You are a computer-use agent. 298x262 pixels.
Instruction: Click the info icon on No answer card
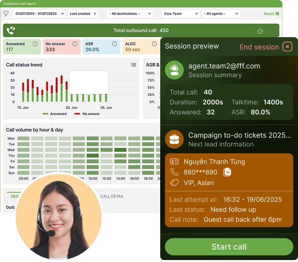click(75, 44)
